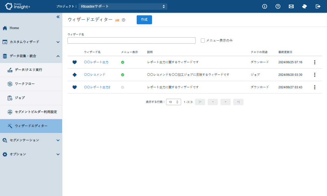The width and height of the screenshot is (327, 196).
Task: Open rows-per-page selector showing 10
Action: pos(173,102)
